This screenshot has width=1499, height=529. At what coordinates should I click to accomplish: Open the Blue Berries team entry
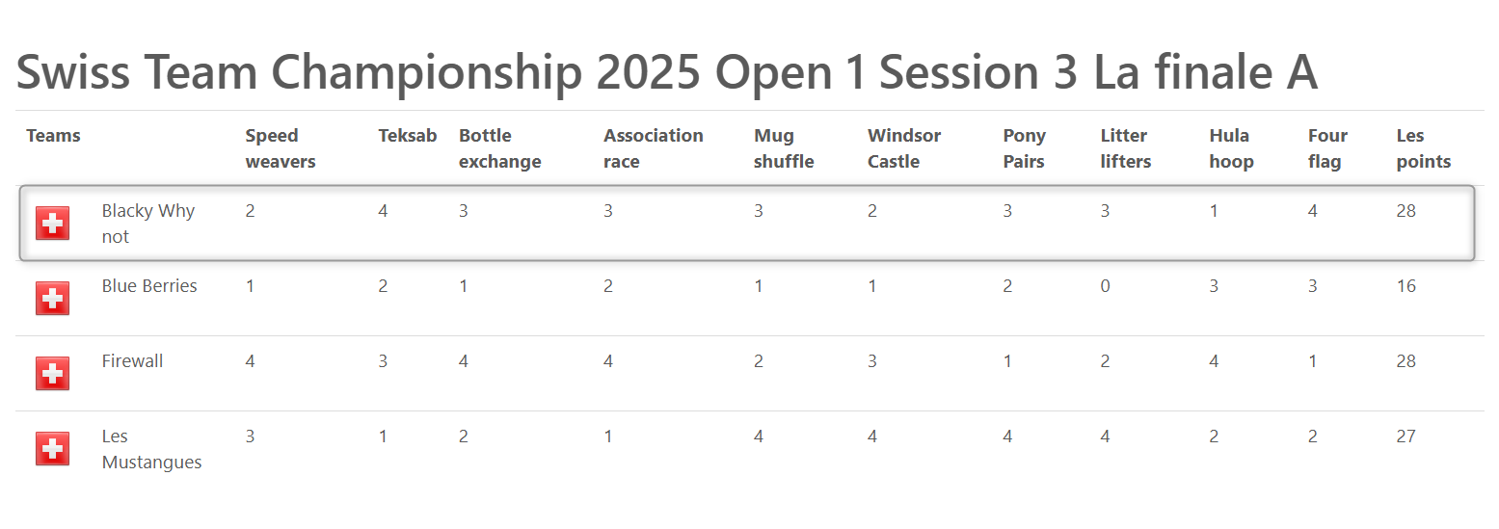[x=149, y=286]
